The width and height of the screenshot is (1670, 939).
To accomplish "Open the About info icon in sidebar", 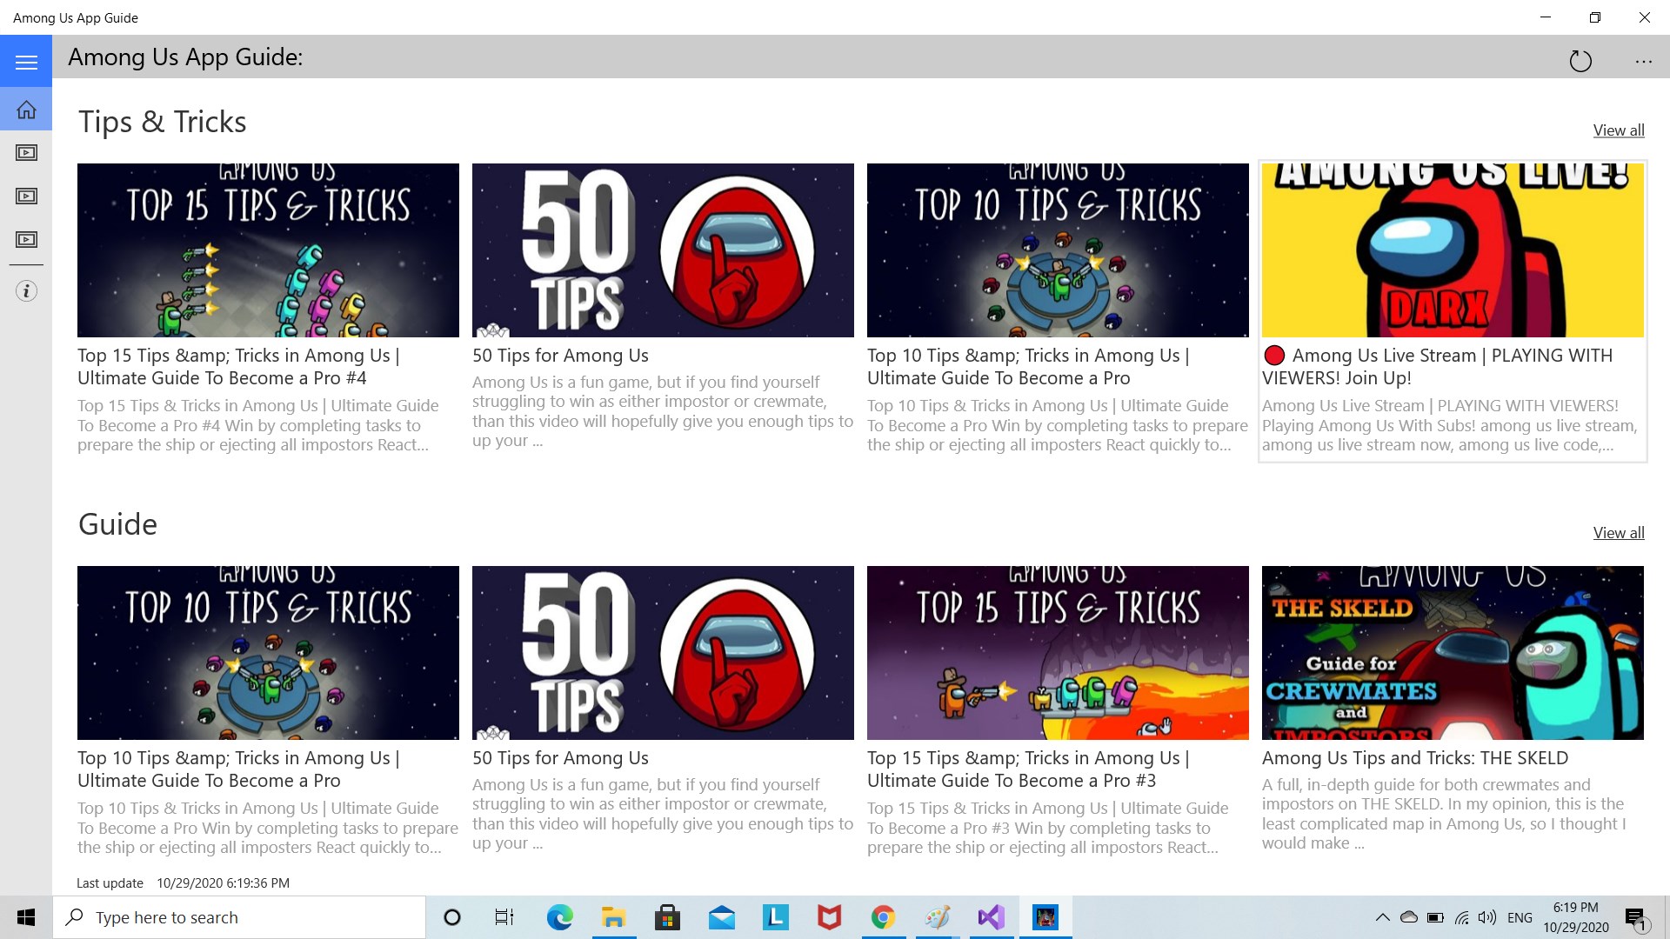I will (26, 291).
